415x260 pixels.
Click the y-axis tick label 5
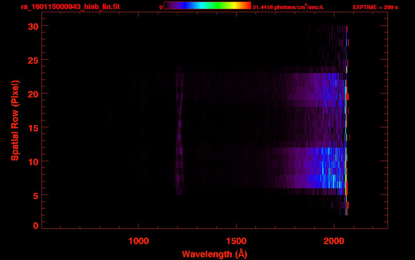[x=35, y=195]
